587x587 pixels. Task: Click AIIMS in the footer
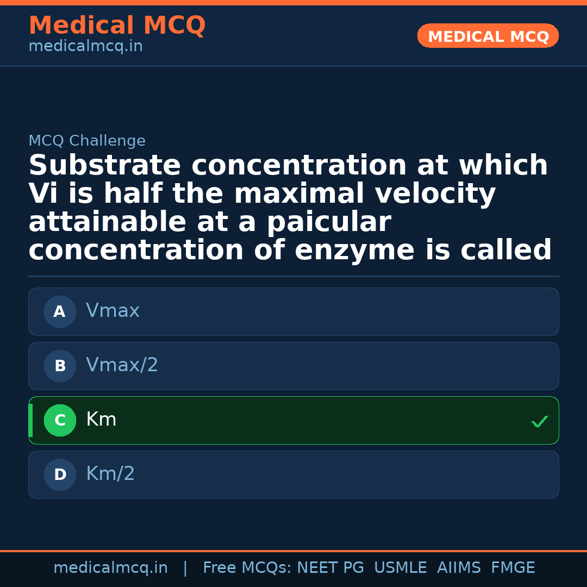(459, 568)
